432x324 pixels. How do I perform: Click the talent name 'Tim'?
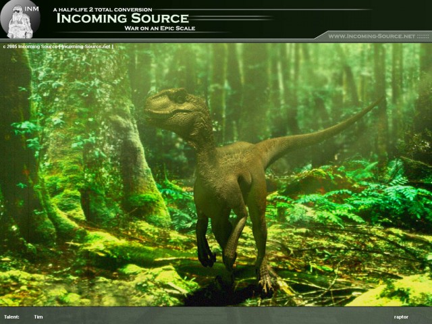coord(38,317)
